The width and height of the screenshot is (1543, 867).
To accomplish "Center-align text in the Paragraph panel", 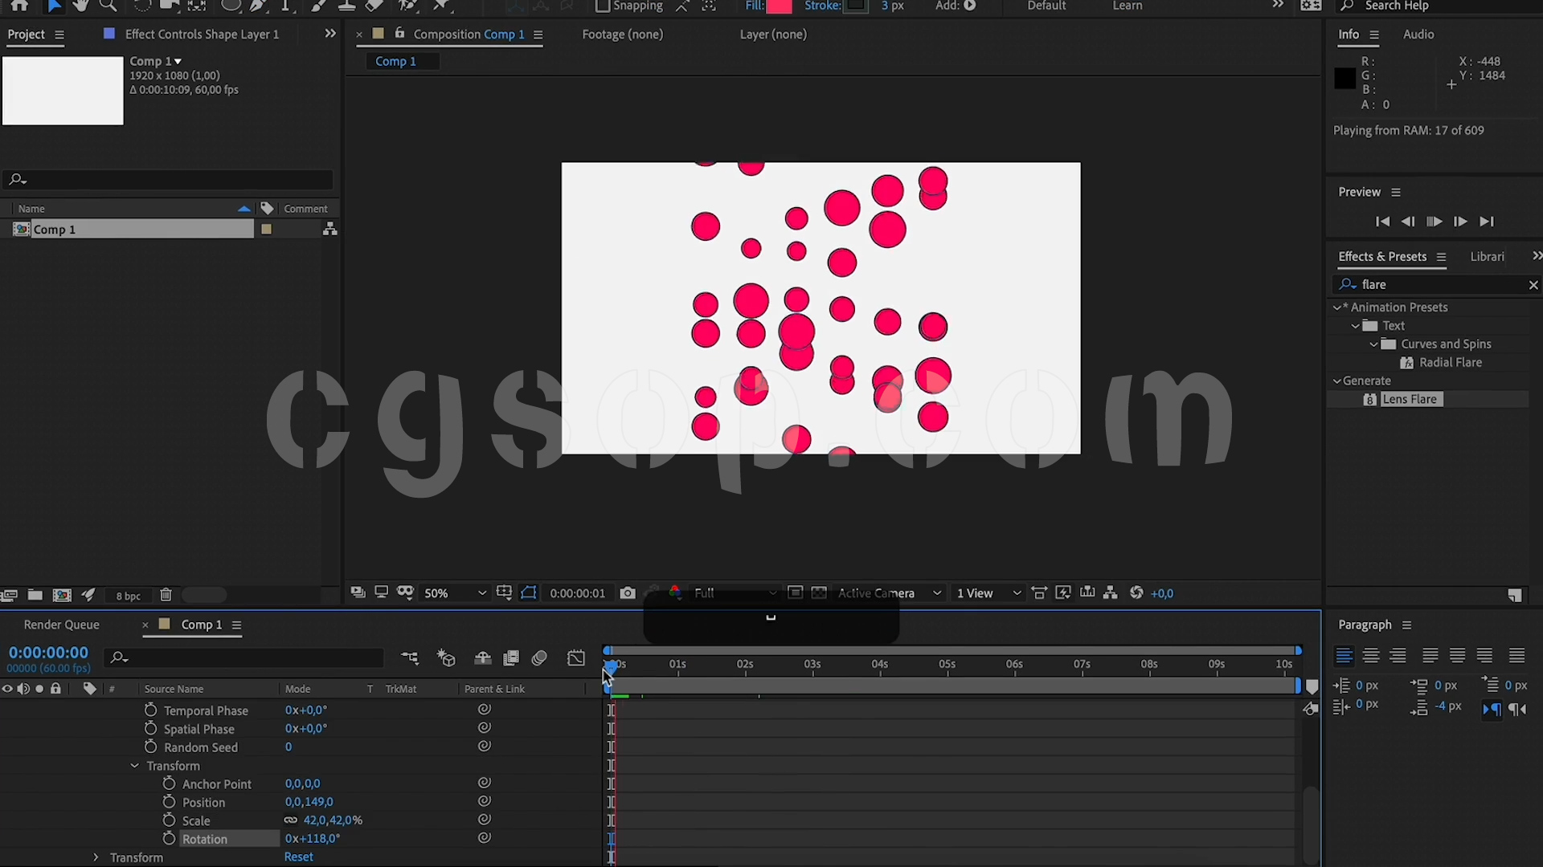I will [1371, 656].
